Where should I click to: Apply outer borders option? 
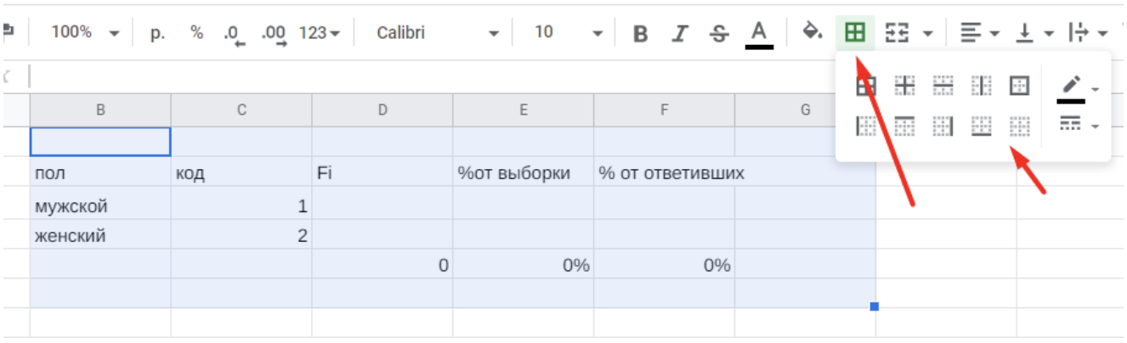pos(1020,86)
